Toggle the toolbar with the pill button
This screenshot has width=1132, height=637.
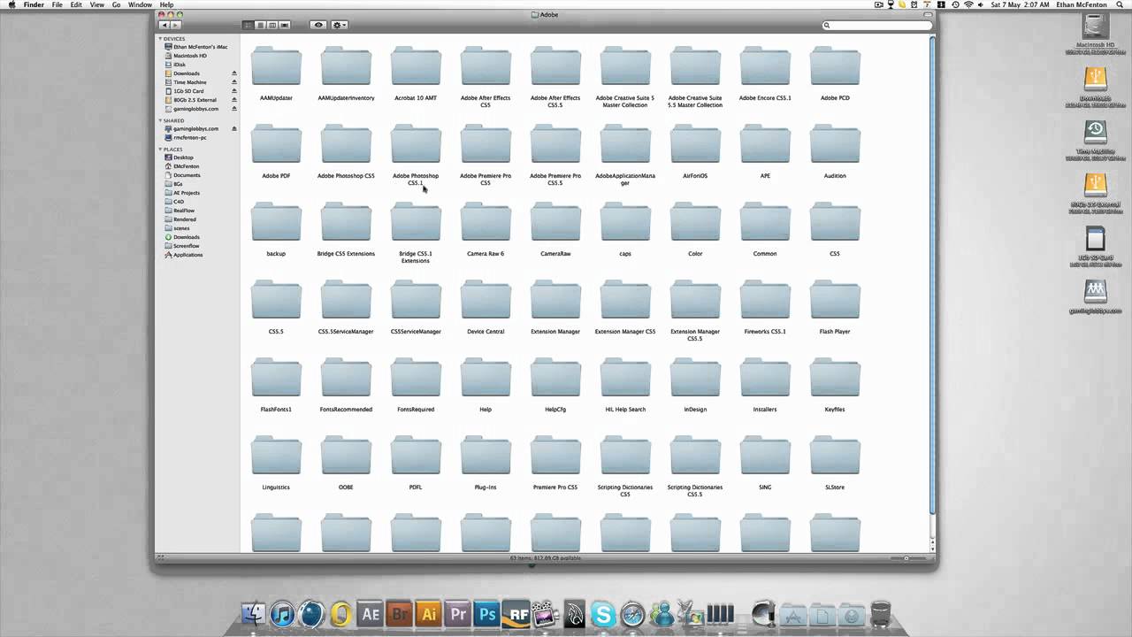click(x=926, y=15)
